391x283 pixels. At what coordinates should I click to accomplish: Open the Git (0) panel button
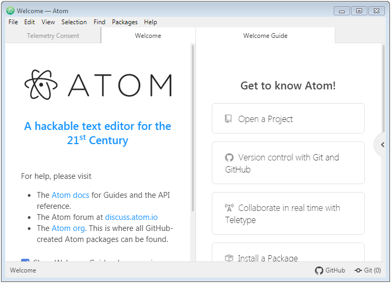[367, 270]
